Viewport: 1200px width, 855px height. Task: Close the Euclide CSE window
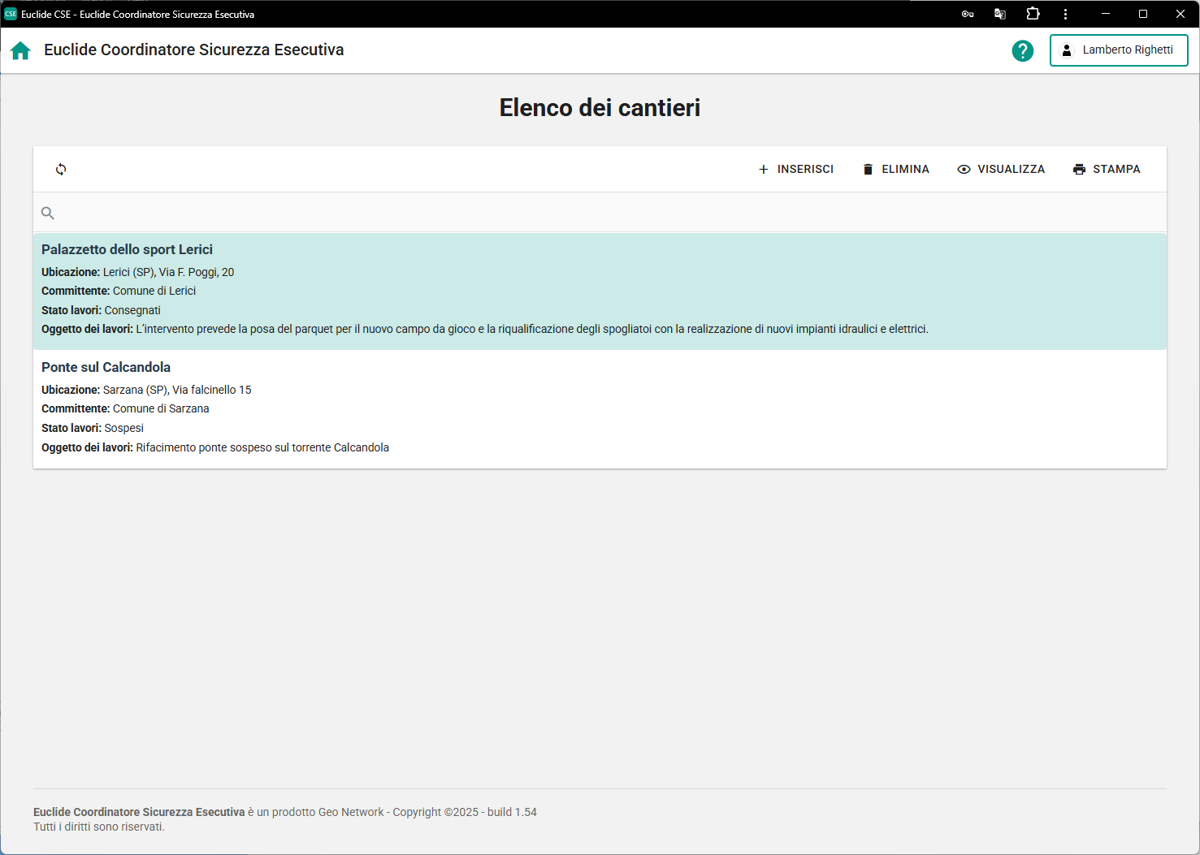click(1180, 14)
